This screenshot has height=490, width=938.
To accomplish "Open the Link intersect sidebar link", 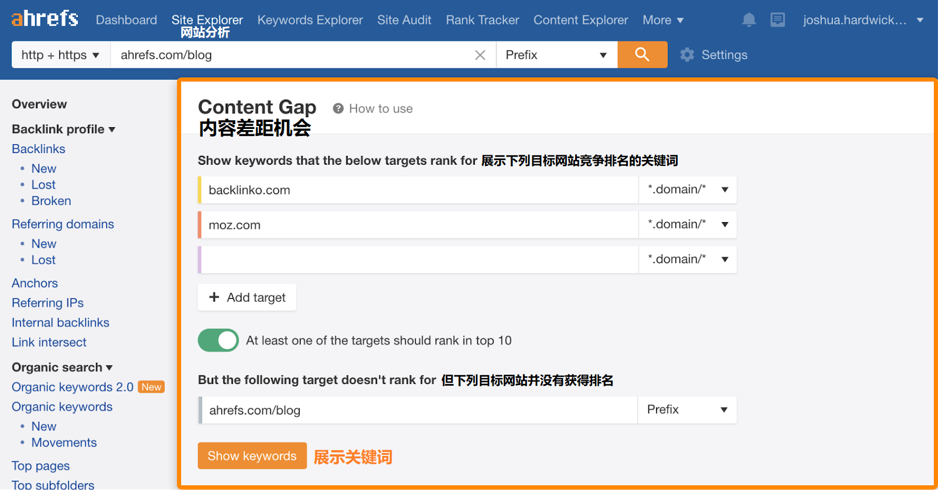I will point(49,342).
